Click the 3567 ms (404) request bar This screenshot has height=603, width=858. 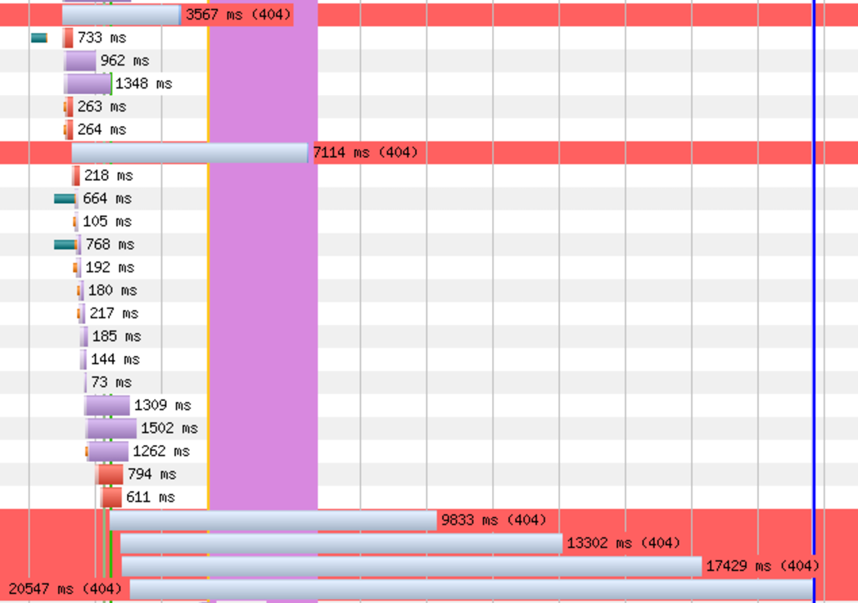pos(121,15)
